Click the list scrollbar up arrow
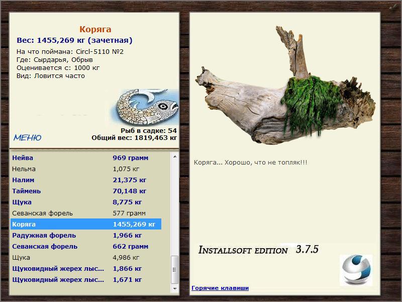The image size is (402, 302). coord(175,157)
